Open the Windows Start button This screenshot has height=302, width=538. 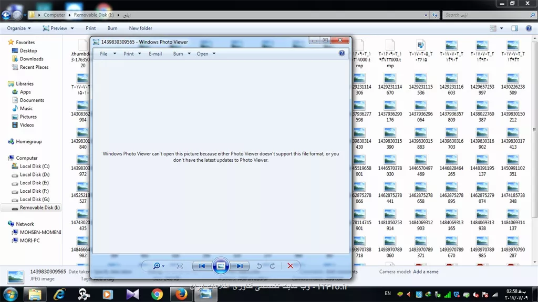10,295
